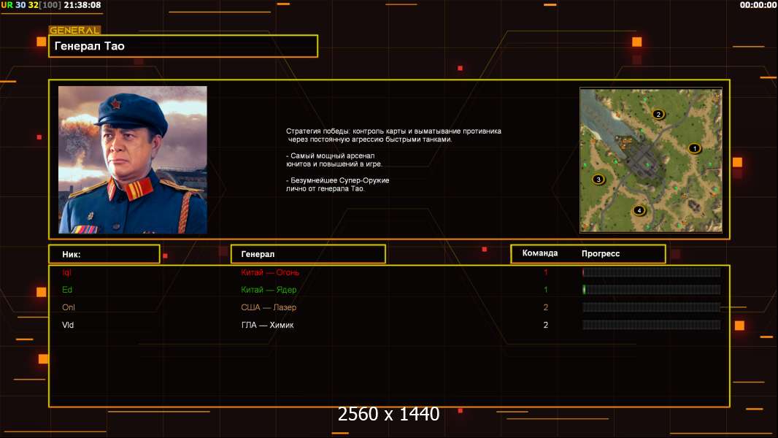Click text 'Безумнейшее Супер-Оружие'
This screenshot has height=438, width=778.
pos(340,180)
